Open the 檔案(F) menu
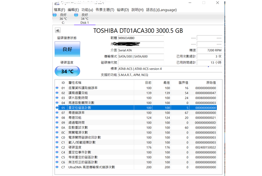Image resolution: width=262 pixels, height=176 pixels. pyautogui.click(x=59, y=10)
